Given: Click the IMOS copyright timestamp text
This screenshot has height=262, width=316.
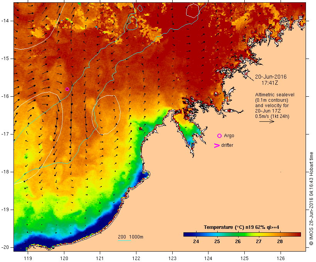Looking at the screenshot, I should [x=311, y=199].
